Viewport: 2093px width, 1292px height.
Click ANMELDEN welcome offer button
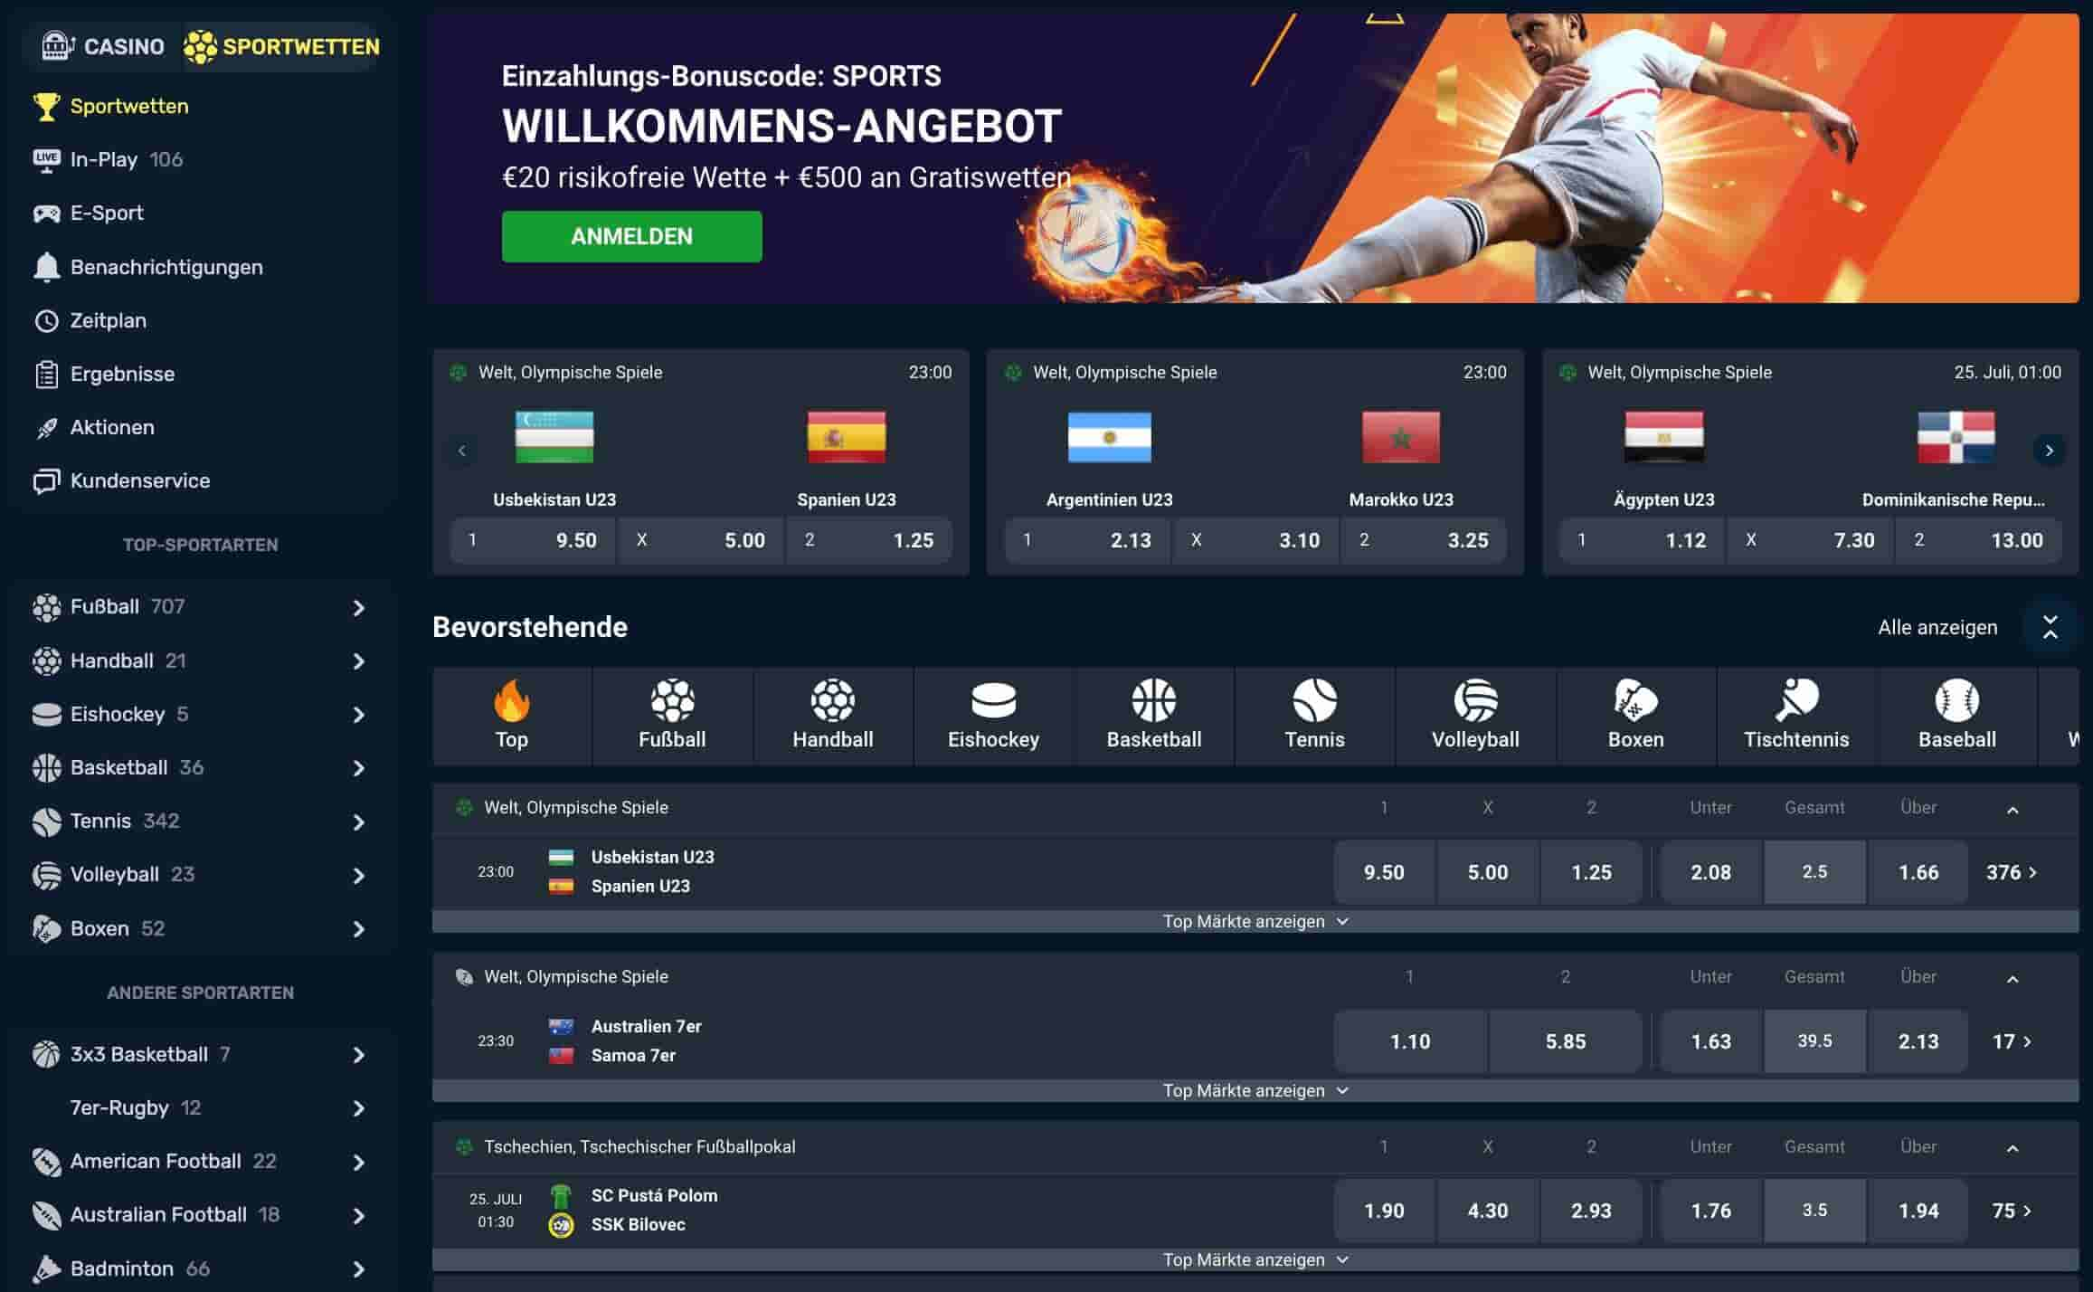tap(631, 236)
